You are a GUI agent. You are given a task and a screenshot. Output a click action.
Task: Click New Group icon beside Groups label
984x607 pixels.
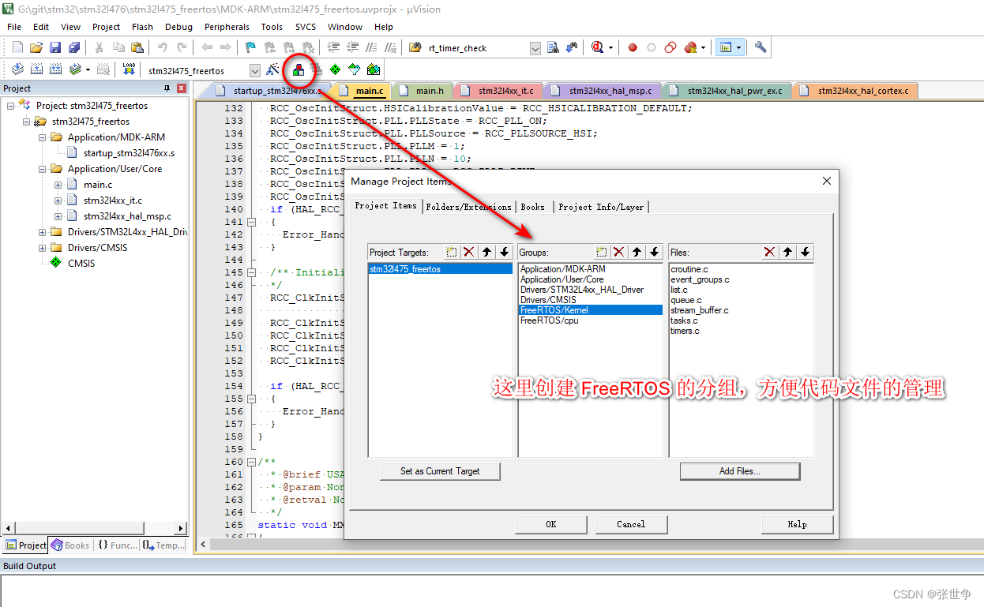pyautogui.click(x=602, y=253)
